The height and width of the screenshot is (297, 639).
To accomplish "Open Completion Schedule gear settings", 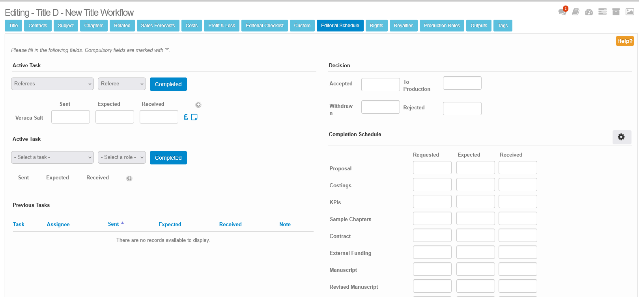I will point(622,137).
